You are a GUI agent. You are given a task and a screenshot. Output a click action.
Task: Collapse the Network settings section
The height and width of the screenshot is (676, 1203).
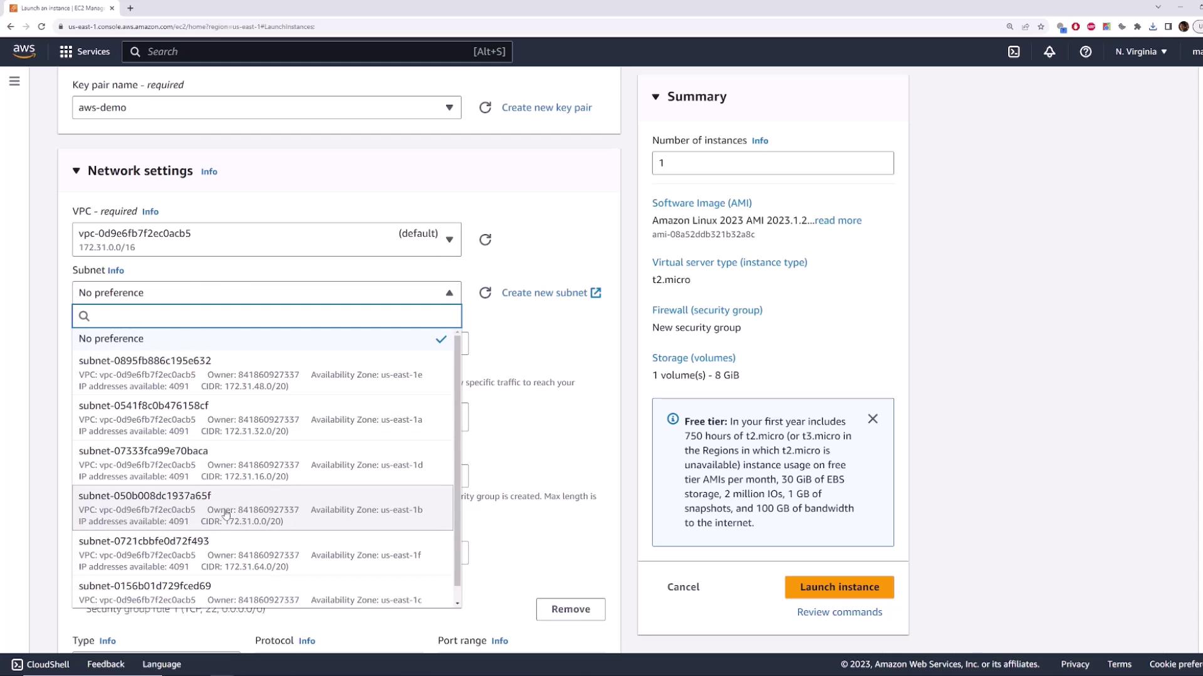click(76, 171)
